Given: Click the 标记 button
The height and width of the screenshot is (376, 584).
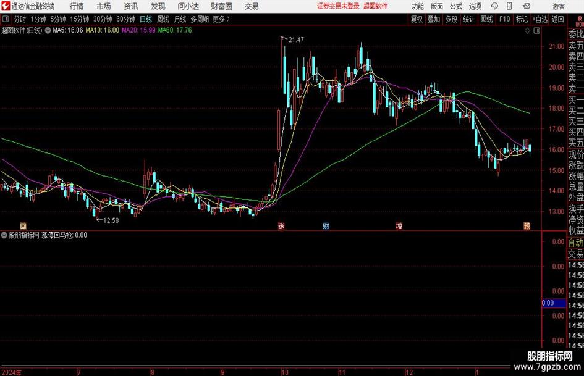Looking at the screenshot, I should tap(522, 19).
